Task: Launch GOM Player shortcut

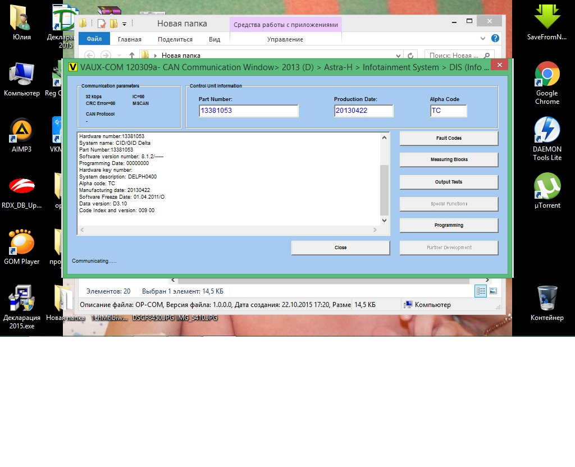Action: point(21,247)
